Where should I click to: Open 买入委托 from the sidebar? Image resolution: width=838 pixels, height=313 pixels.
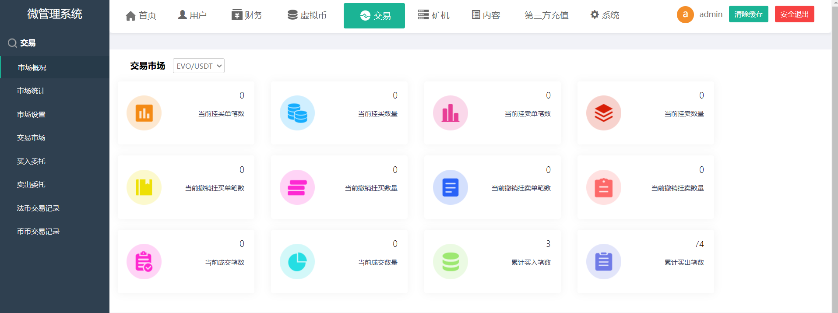(31, 161)
